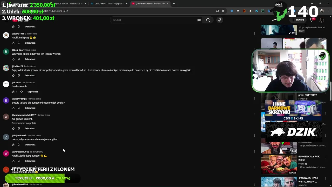Open the on-screen keyboard in search box
332x187 pixels.
199,20
